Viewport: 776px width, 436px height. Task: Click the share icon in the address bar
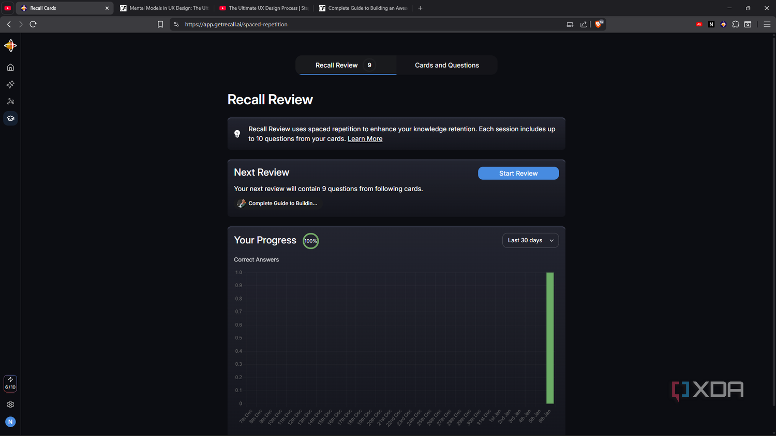point(584,24)
